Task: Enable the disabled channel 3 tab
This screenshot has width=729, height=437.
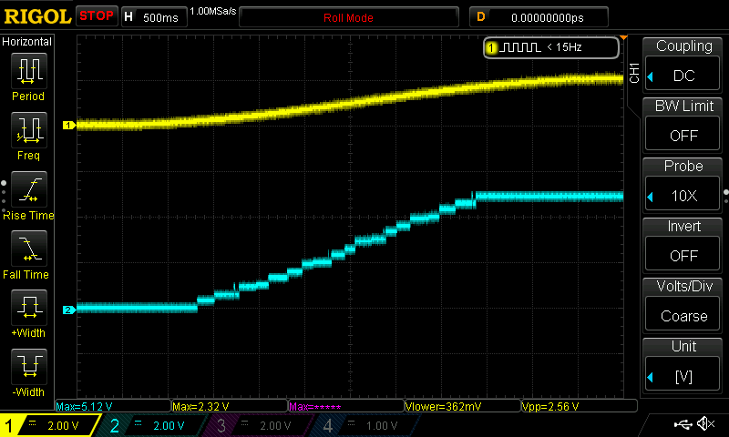Action: [260, 425]
